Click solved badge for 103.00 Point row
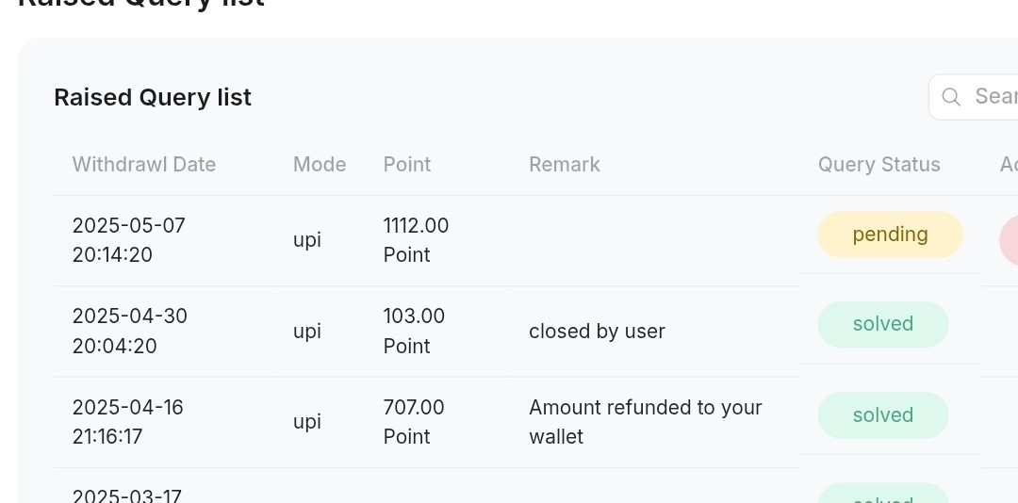Viewport: 1018px width, 503px height. tap(883, 324)
